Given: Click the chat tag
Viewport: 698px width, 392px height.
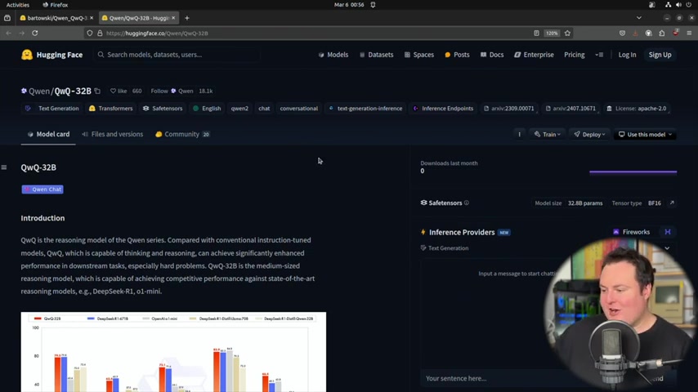Looking at the screenshot, I should [264, 108].
